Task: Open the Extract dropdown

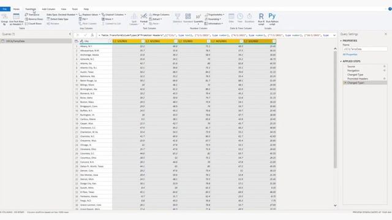Action: tap(155, 19)
